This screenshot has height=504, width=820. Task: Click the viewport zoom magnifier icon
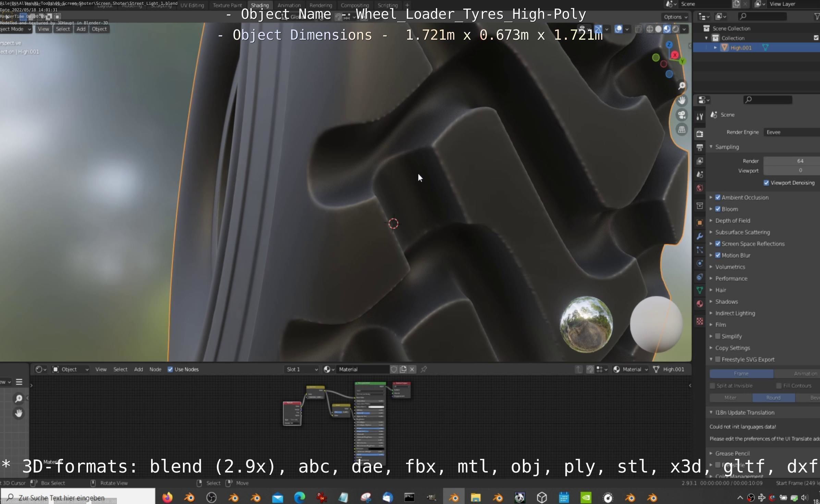[x=682, y=86]
